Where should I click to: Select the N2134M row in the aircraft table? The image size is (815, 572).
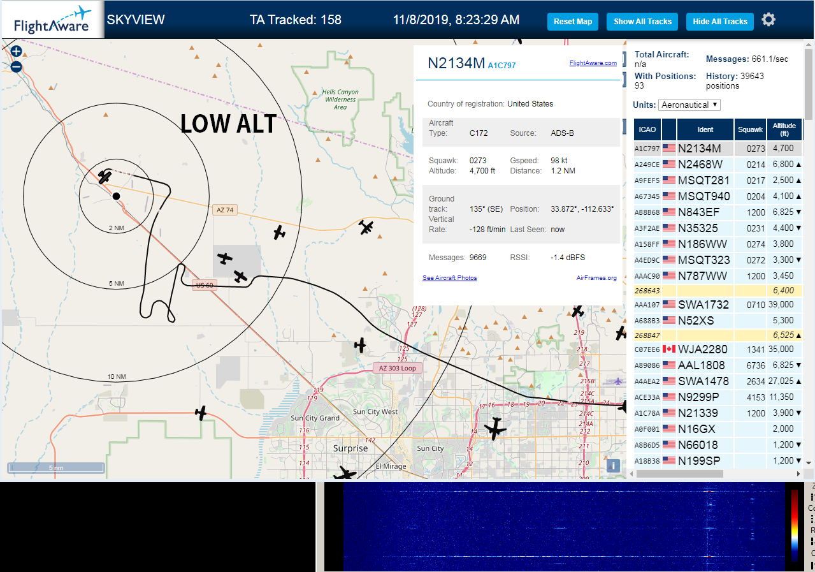[x=718, y=149]
